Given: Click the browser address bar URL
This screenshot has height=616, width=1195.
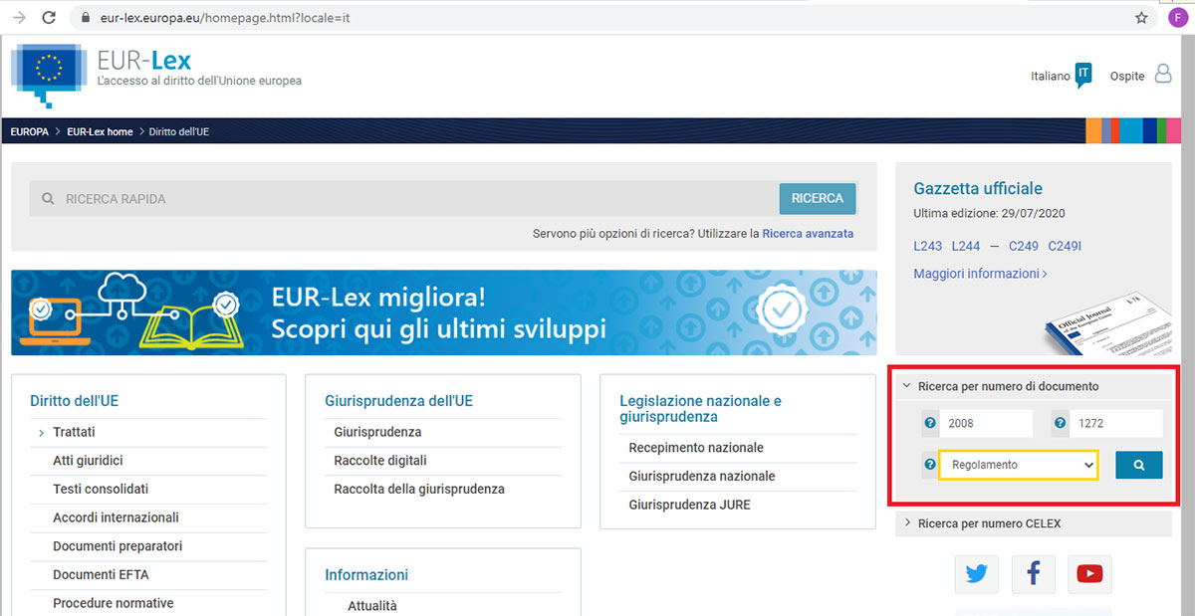Looking at the screenshot, I should pos(225,18).
